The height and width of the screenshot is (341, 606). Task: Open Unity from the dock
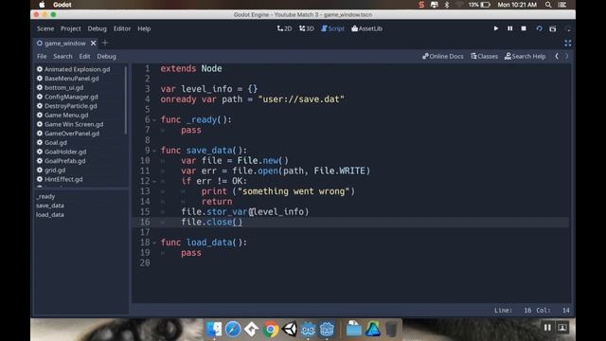point(290,330)
